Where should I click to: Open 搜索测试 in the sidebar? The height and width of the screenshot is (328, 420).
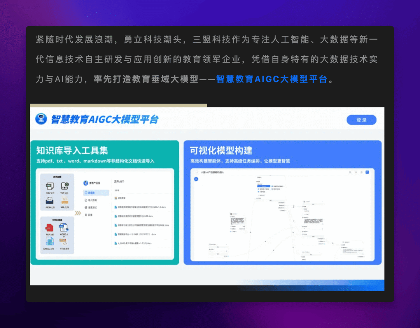click(91, 207)
